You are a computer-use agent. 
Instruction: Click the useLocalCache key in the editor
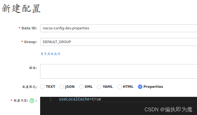[74, 99]
